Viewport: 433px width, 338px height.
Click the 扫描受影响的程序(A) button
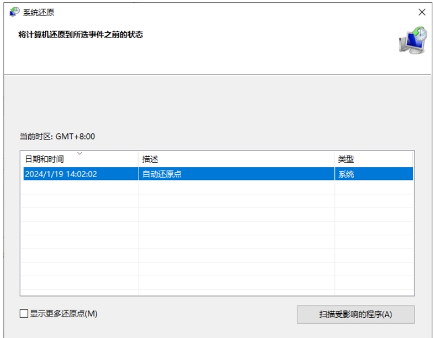[x=356, y=314]
